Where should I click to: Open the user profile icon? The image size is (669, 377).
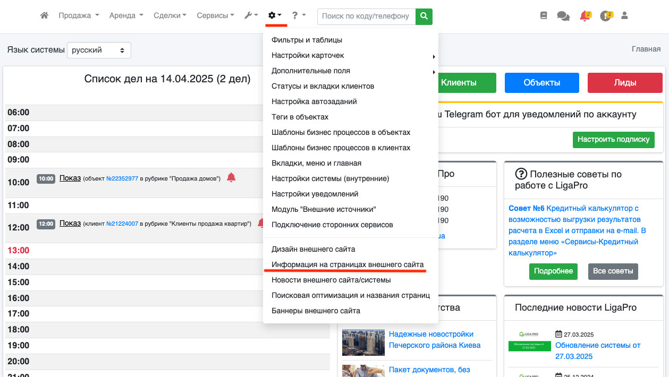[624, 16]
